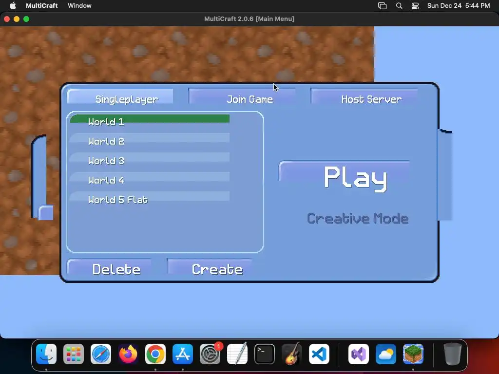Screen dimensions: 499x374
Task: Close the MultiCraft window with the red button
Action: pos(7,19)
